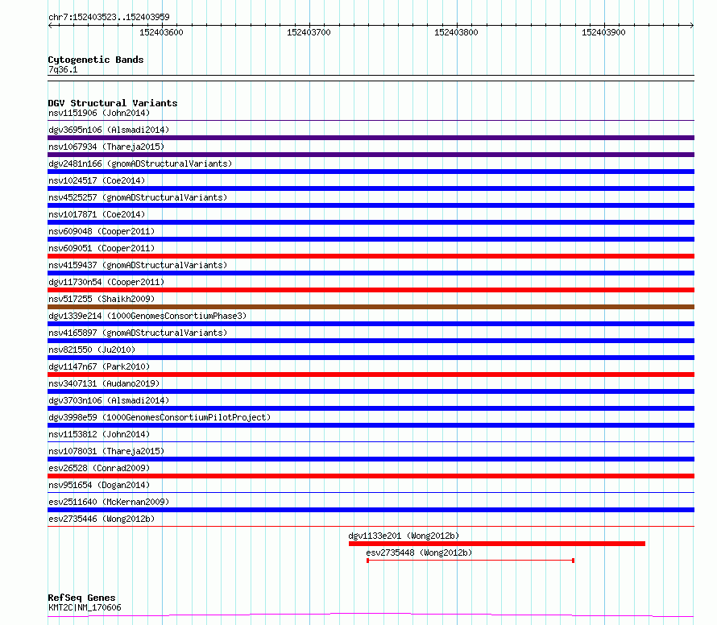Viewport: 717px width, 625px height.
Task: Select the DGV Structural Variants track title
Action: click(x=113, y=103)
